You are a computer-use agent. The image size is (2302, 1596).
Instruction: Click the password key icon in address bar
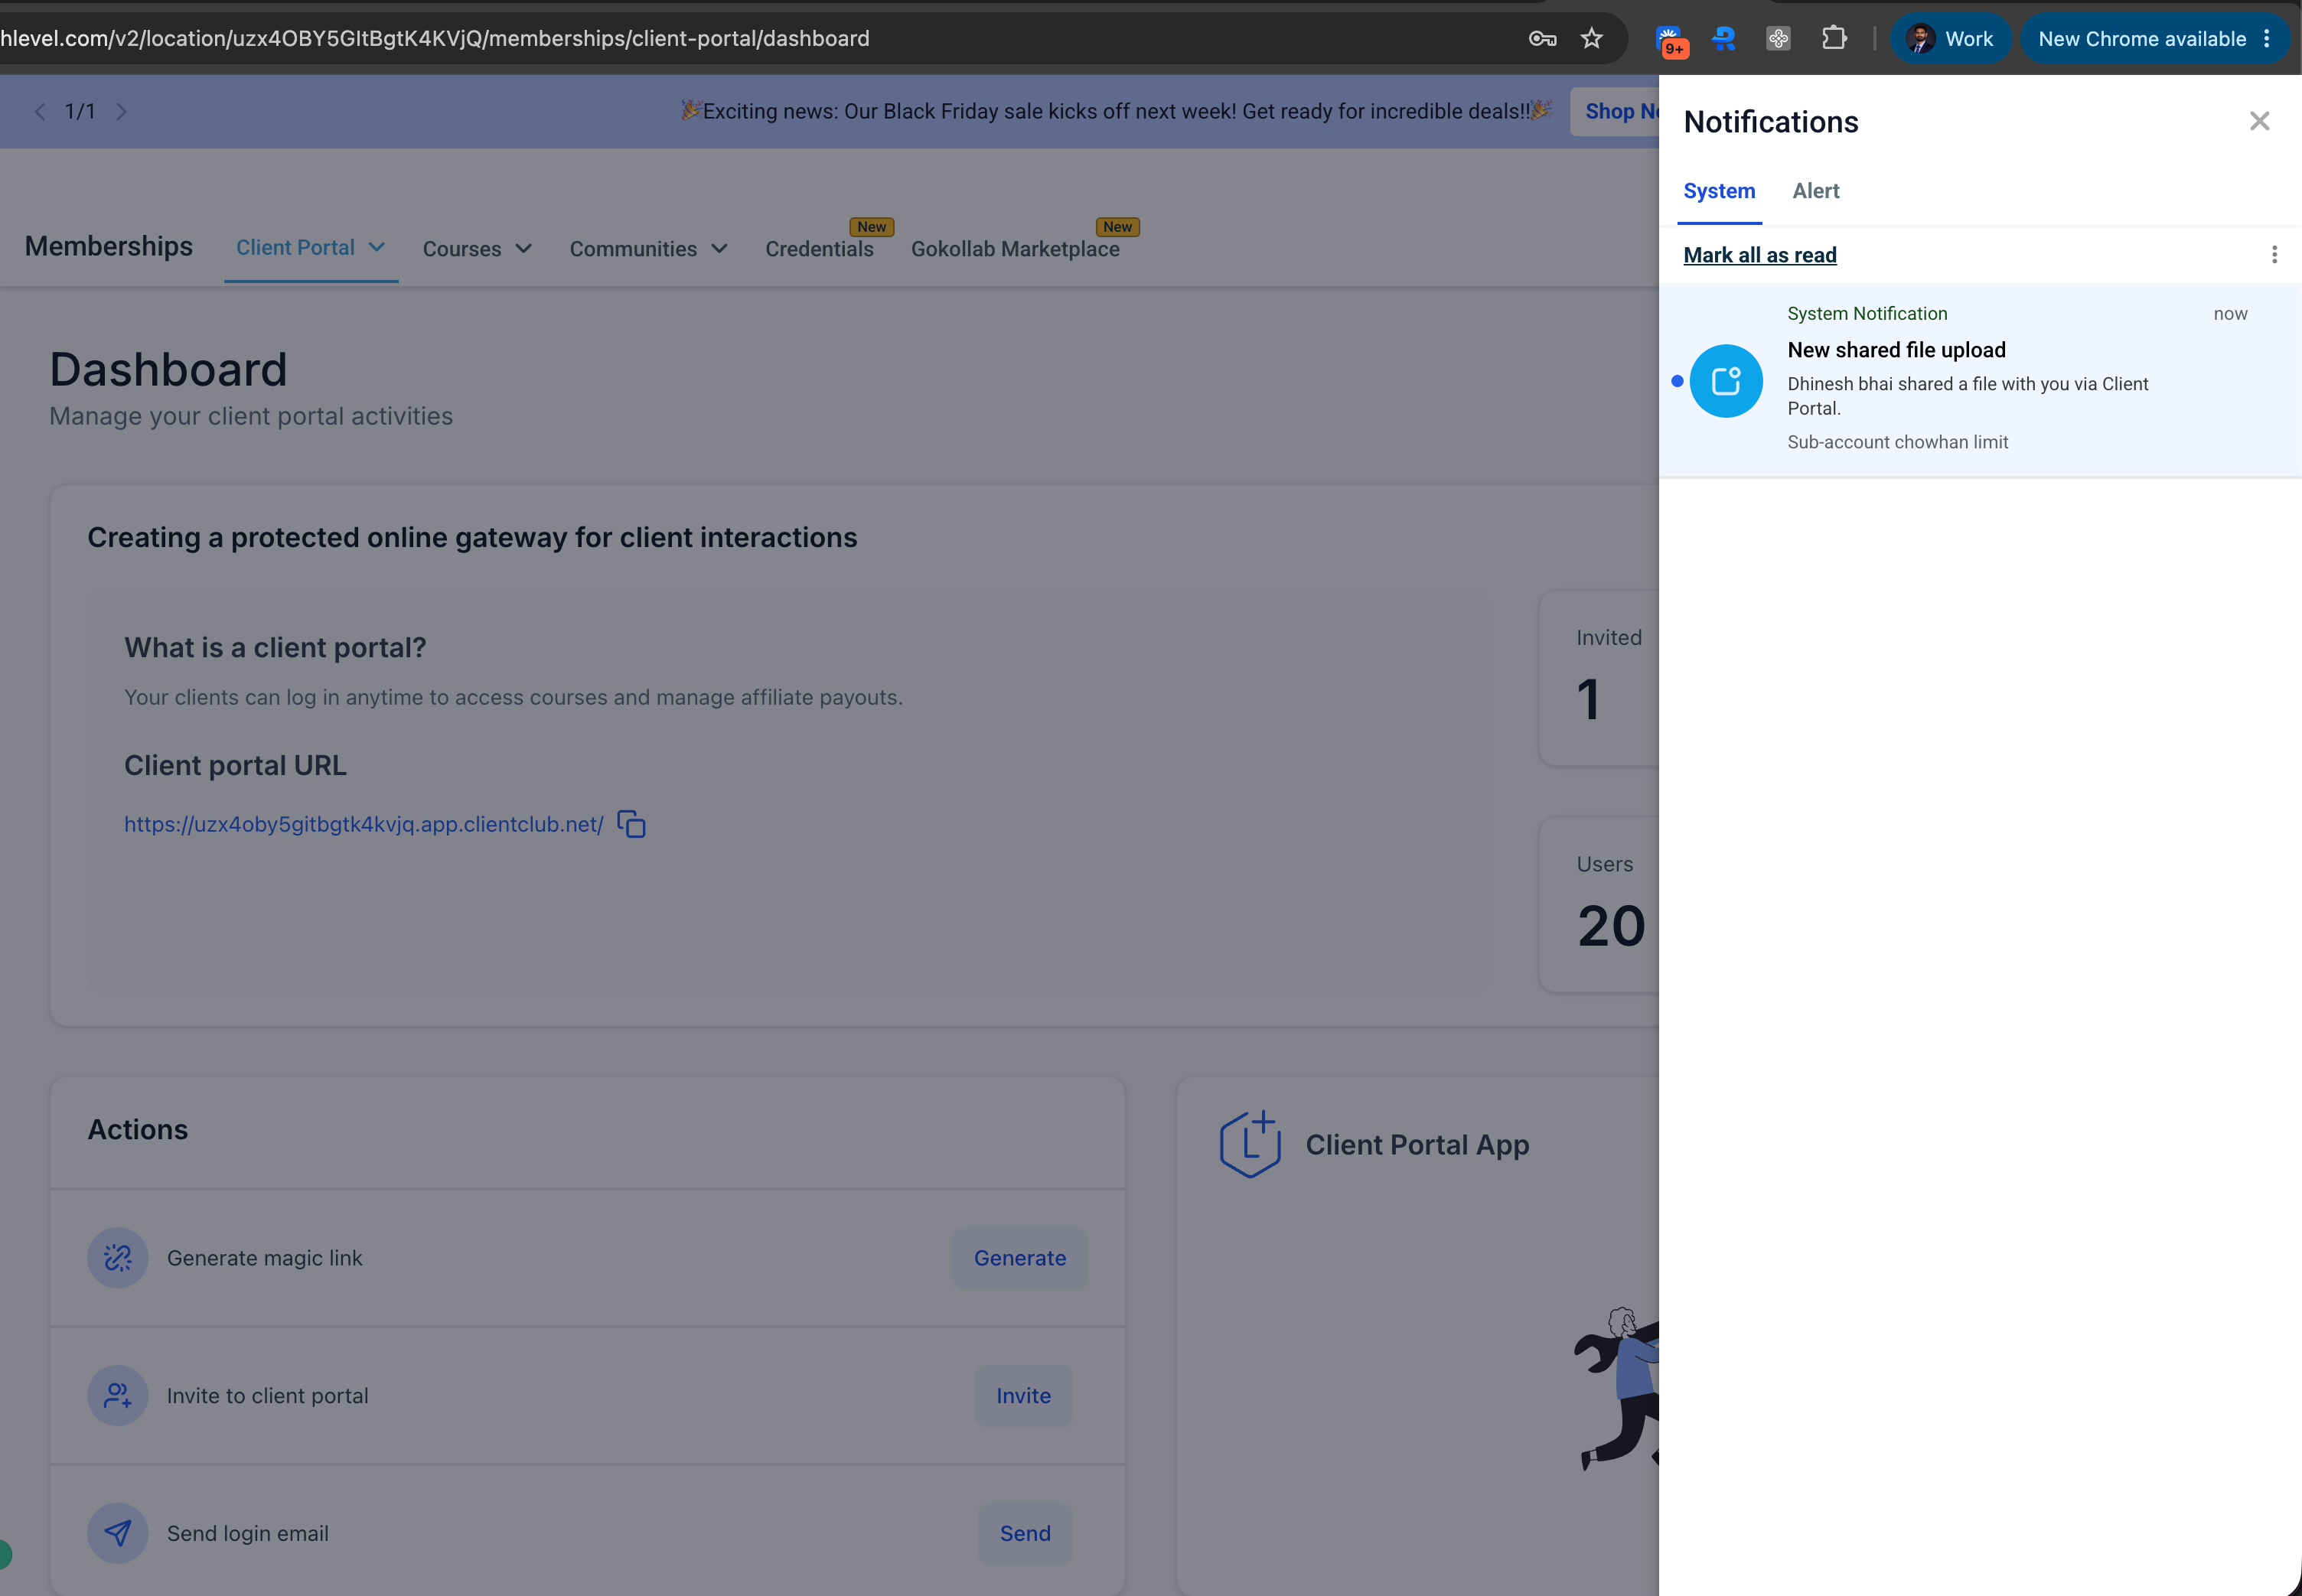click(x=1542, y=39)
